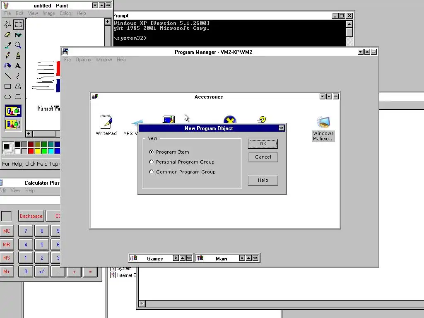Select the Pencil tool in Paint
Image resolution: width=424 pixels, height=318 pixels.
[7, 55]
